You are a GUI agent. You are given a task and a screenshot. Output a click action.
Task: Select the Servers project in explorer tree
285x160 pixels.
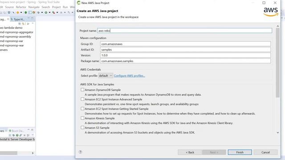click(x=4, y=50)
